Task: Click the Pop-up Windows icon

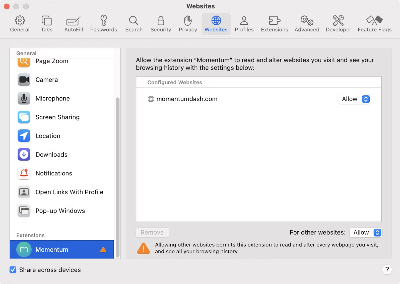Action: coord(24,211)
